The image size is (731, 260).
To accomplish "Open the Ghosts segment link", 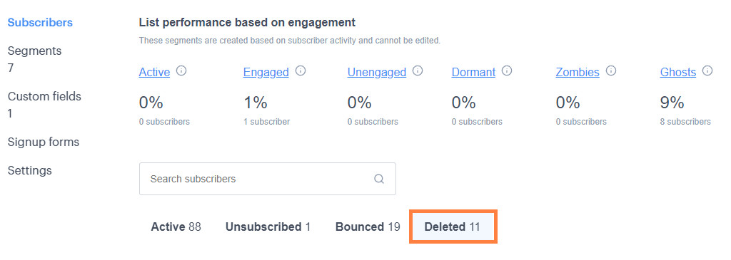I will coord(678,73).
